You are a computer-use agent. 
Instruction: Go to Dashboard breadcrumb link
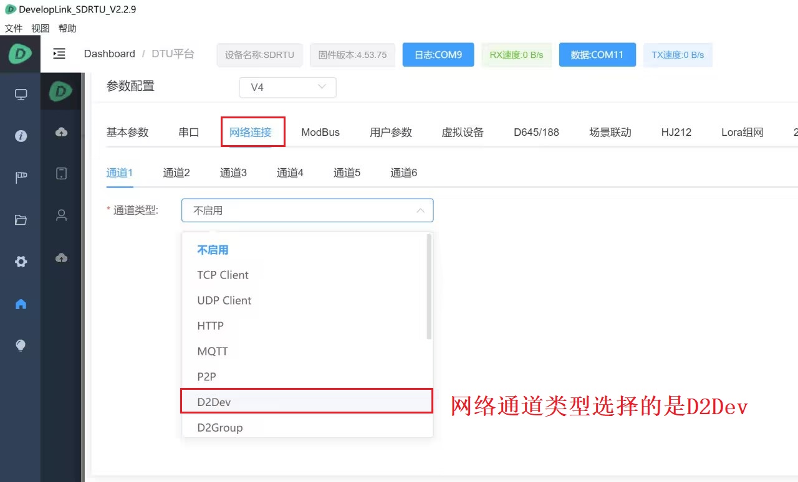[x=110, y=54]
